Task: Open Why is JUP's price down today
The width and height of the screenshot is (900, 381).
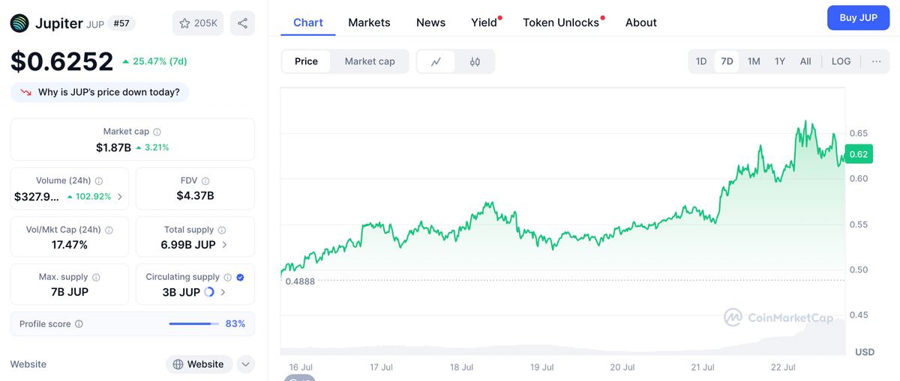Action: tap(100, 92)
